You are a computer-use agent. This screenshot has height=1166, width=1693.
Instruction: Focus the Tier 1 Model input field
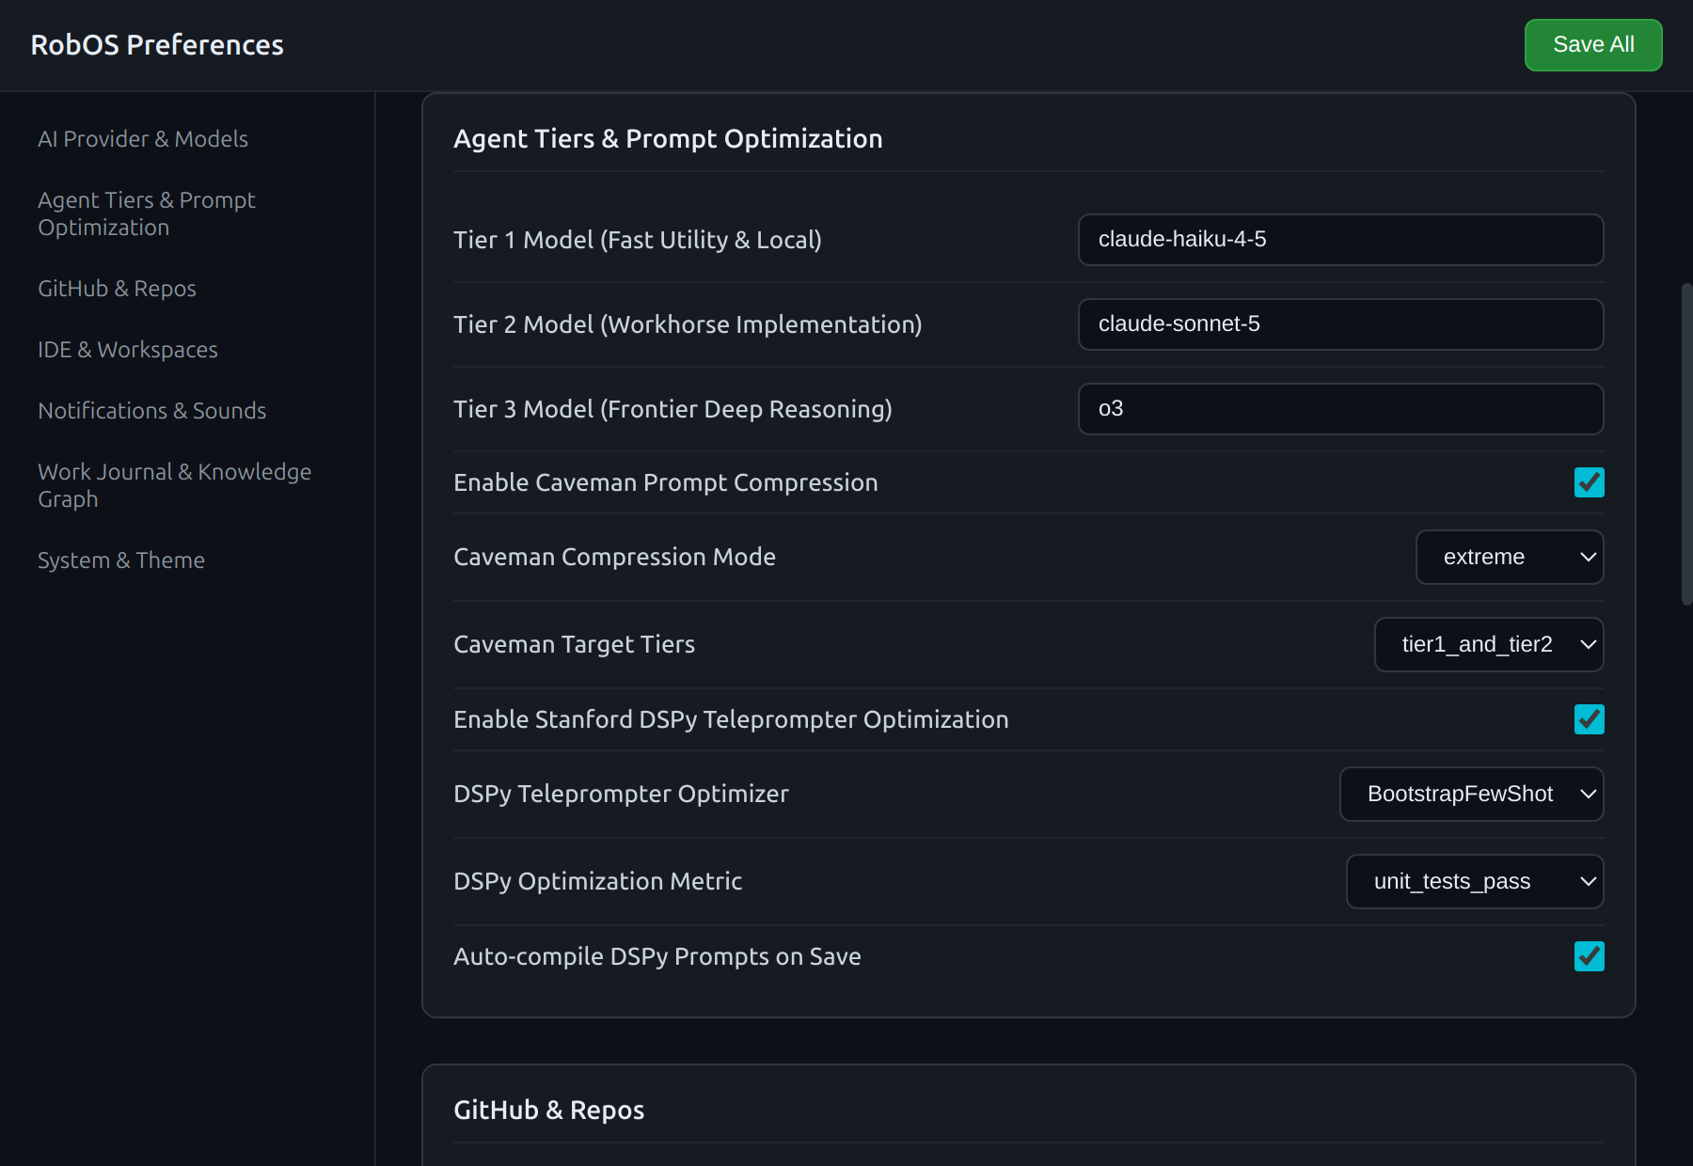1341,240
